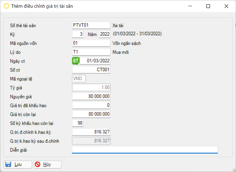The image size is (236, 172).
Task: Click the Giá trị còn lại field
Action: [x=91, y=114]
